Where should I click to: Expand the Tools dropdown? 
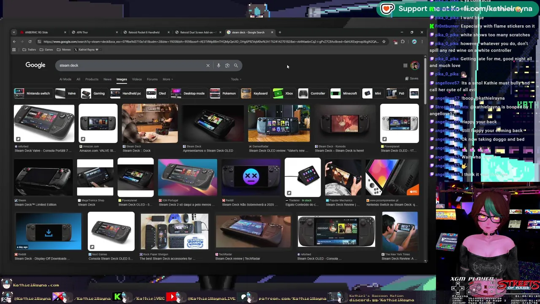(x=236, y=79)
